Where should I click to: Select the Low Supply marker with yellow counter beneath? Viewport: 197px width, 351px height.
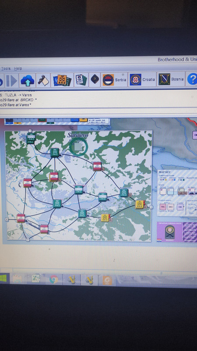coord(53,177)
